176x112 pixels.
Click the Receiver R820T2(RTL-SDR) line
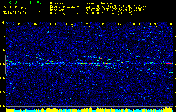pyautogui.click(x=115, y=10)
